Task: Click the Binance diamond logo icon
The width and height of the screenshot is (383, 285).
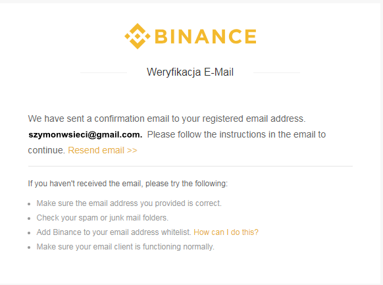Action: (138, 36)
